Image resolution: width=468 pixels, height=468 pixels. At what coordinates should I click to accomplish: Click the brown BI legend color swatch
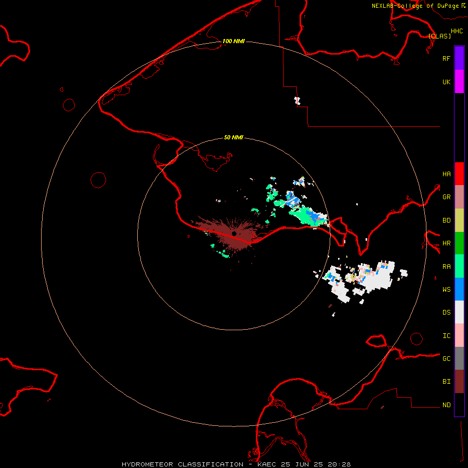coord(459,382)
